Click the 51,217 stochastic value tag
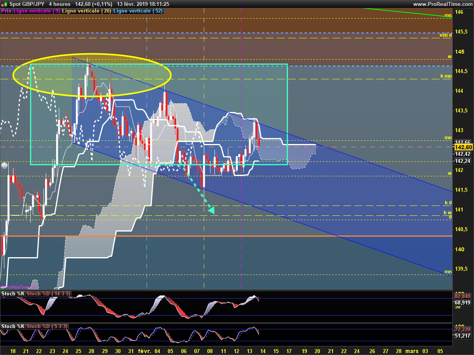The image size is (474, 355). pos(463,336)
